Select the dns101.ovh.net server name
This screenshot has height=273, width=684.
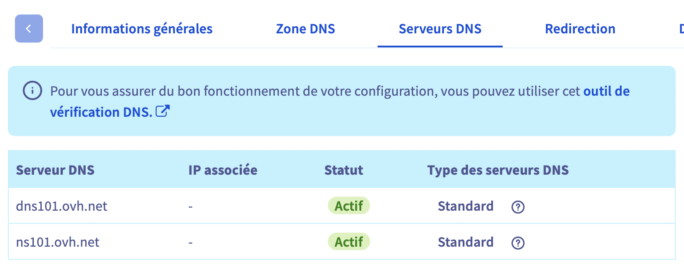[x=61, y=206]
